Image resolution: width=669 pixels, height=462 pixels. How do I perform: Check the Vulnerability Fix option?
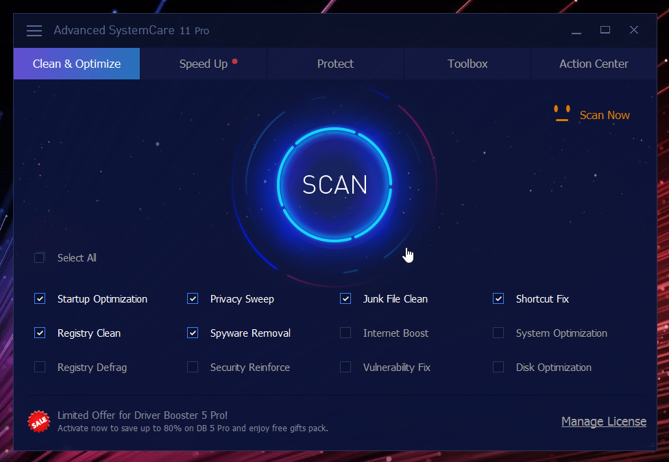coord(345,367)
